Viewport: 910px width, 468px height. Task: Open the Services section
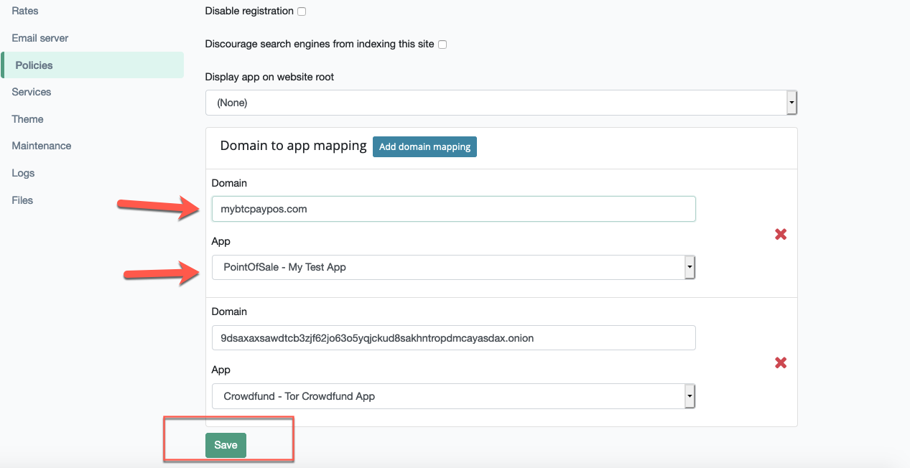(x=32, y=92)
